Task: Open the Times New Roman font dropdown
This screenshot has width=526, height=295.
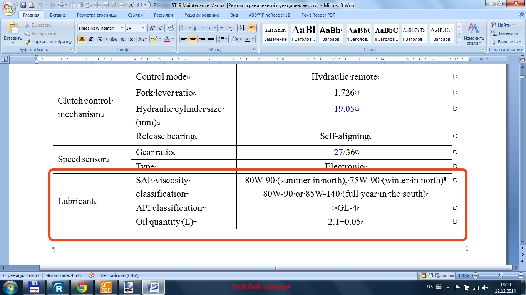Action: click(122, 28)
